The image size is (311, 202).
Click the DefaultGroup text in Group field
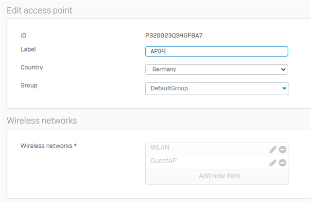click(169, 88)
